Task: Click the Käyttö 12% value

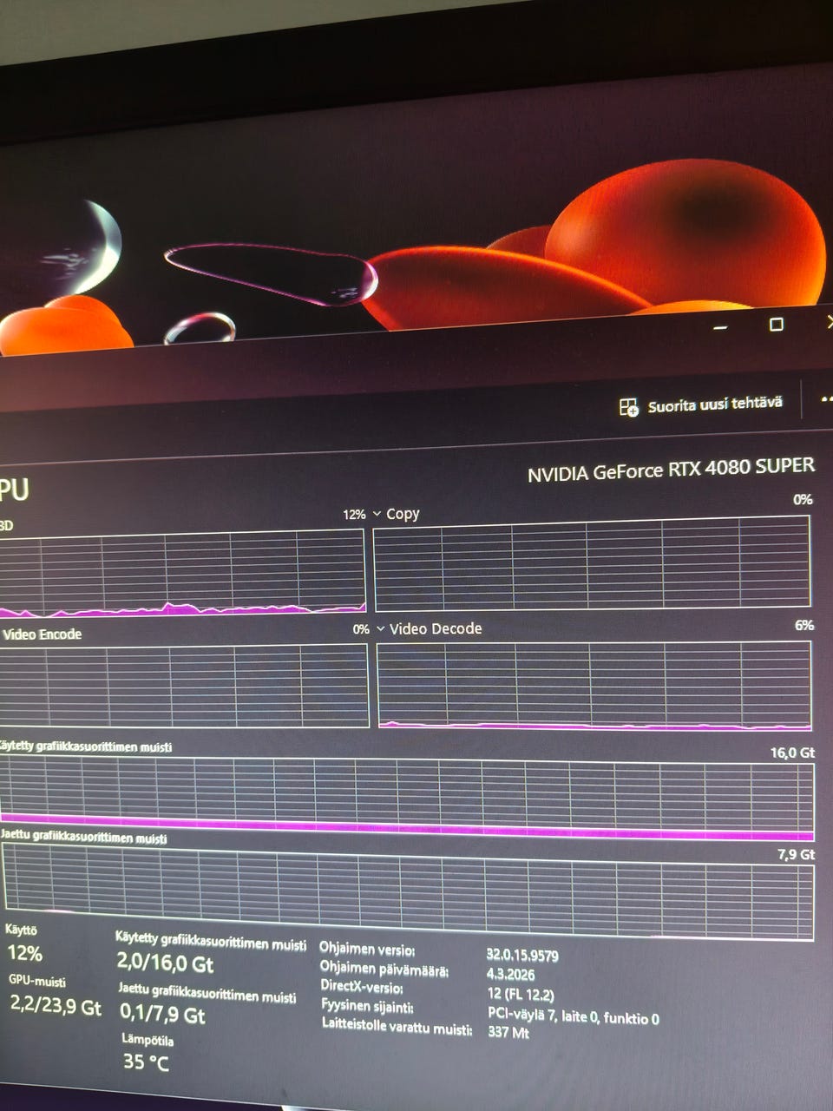Action: (24, 953)
